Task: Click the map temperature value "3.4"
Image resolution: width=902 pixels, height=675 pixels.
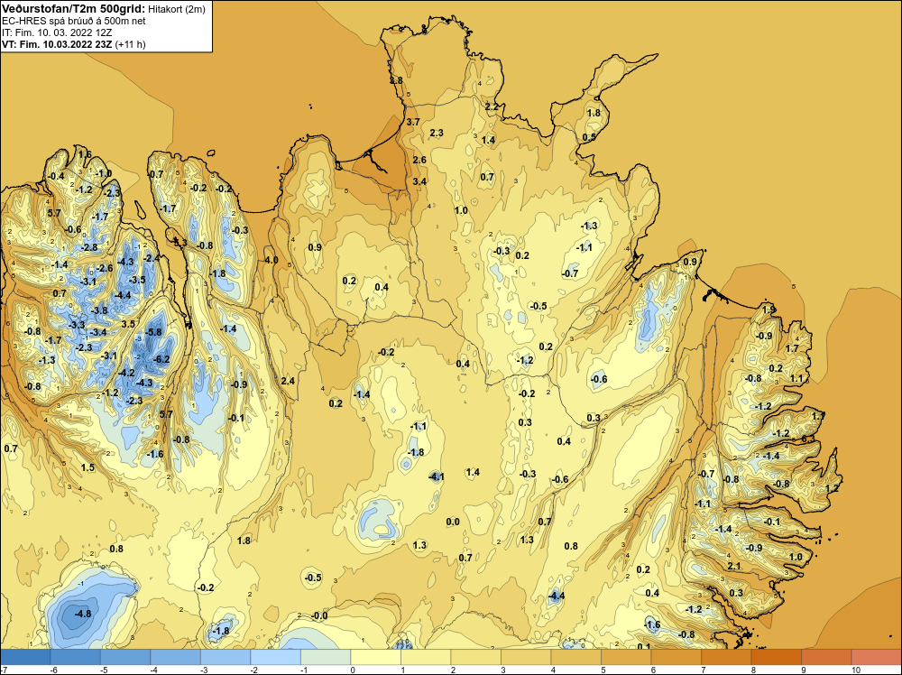Action: (420, 181)
